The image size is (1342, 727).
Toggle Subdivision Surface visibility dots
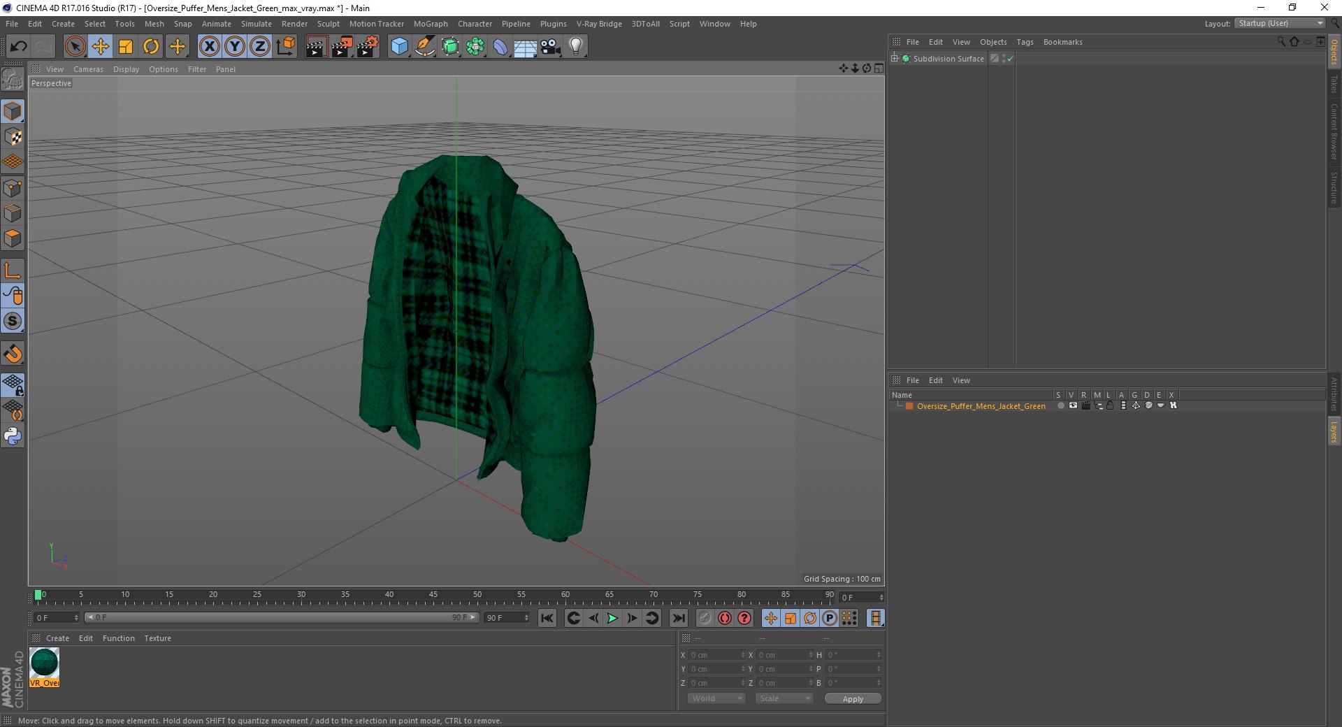click(x=1004, y=59)
